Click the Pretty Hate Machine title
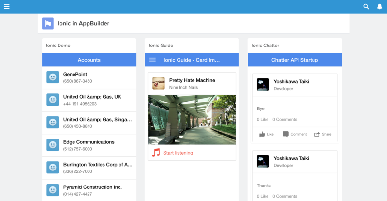The width and height of the screenshot is (387, 201). tap(192, 80)
